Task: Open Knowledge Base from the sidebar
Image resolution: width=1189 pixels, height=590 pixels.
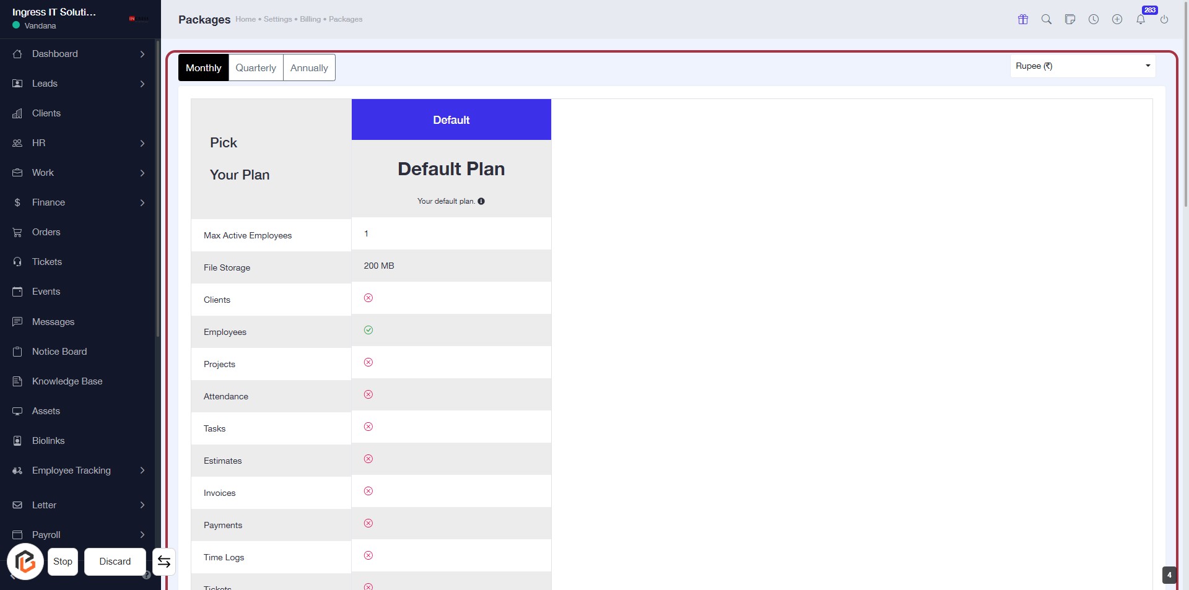Action: (x=67, y=381)
